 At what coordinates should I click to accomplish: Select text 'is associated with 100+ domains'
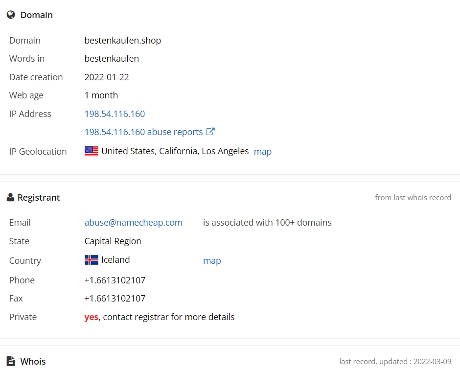[x=267, y=223]
